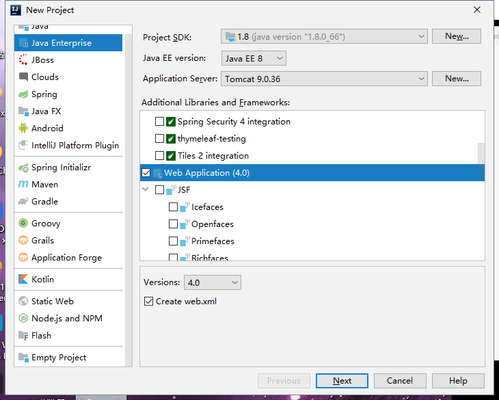This screenshot has height=400, width=499.
Task: Click the Node.js and NPM hexagon icon
Action: click(x=23, y=318)
